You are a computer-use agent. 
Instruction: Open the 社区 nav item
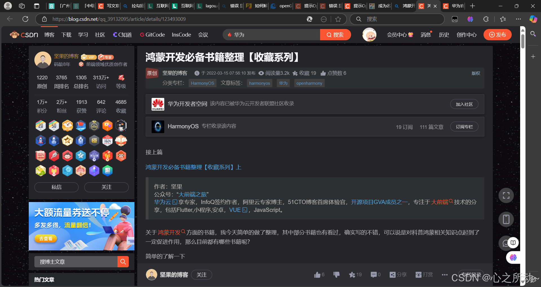(x=100, y=35)
